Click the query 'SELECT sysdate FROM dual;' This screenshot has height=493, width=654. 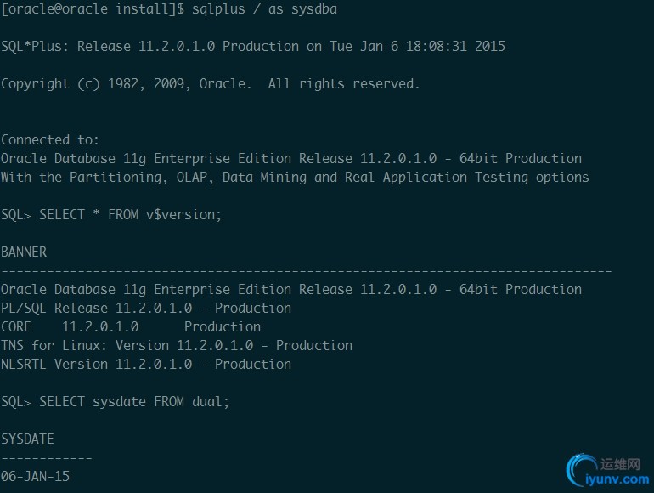point(134,401)
